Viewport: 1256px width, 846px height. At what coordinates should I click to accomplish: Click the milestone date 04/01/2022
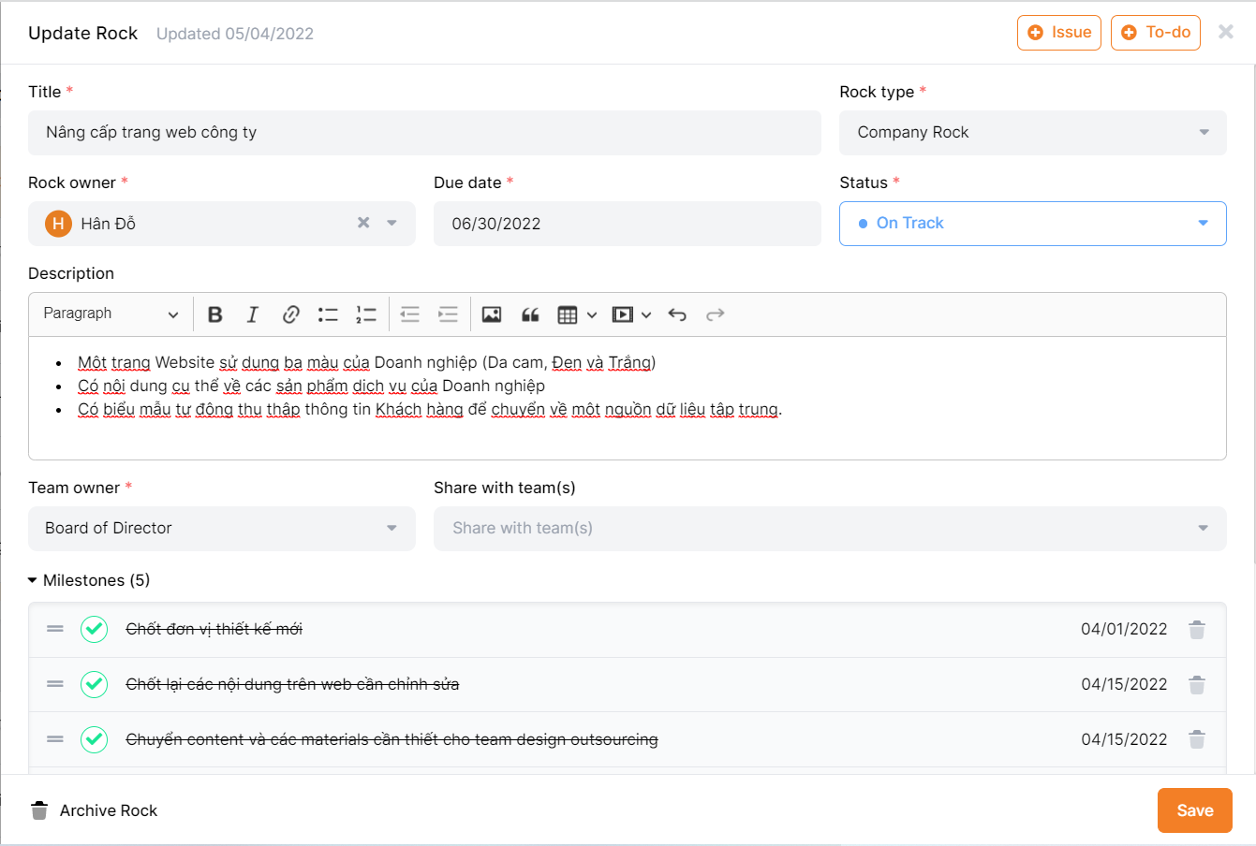pyautogui.click(x=1124, y=629)
